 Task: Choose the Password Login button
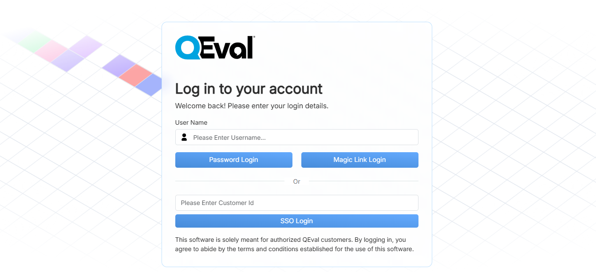coord(234,160)
